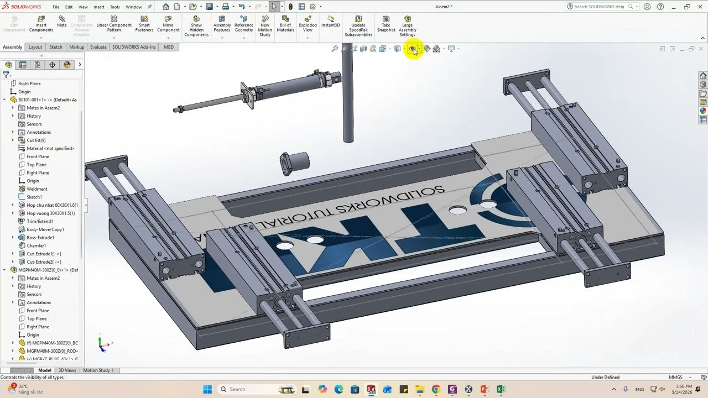The image size is (708, 398).
Task: Click the Home icon in title bar
Action: coord(166,7)
